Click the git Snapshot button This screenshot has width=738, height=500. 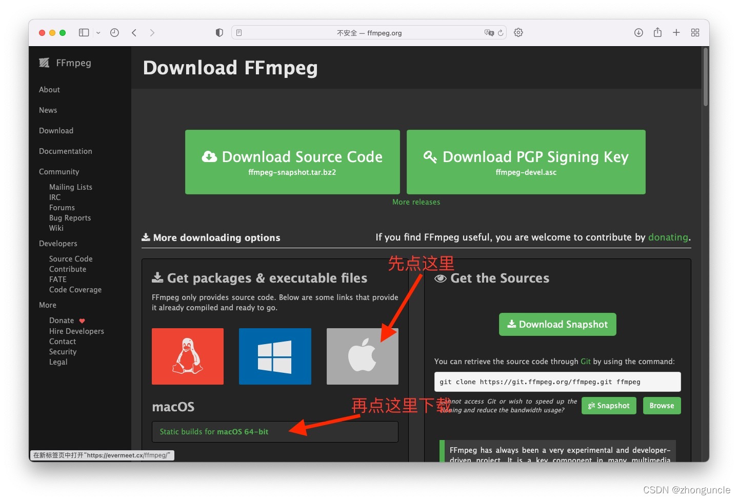tap(609, 406)
